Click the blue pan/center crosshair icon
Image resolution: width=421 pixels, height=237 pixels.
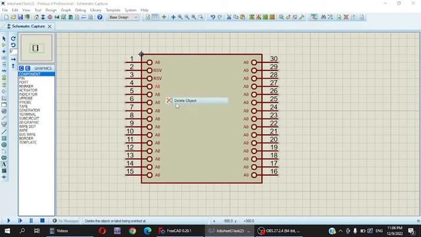coord(173,17)
